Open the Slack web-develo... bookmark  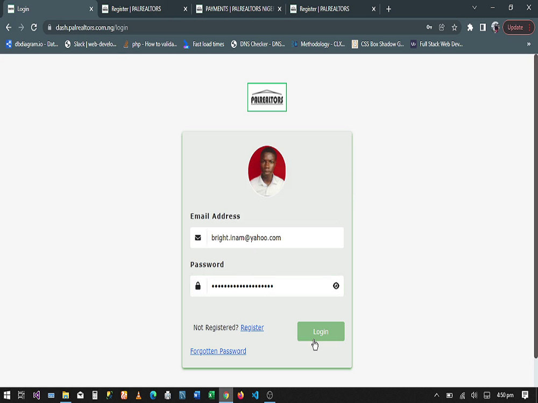pyautogui.click(x=90, y=44)
